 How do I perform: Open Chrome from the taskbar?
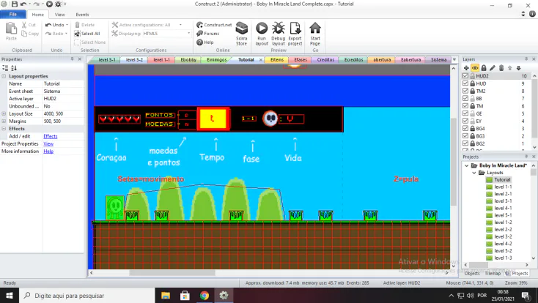point(204,296)
